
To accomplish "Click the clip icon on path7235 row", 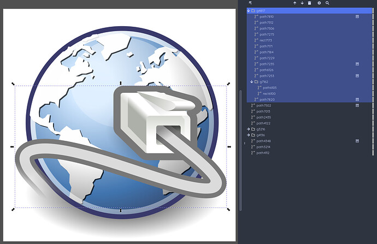I will tap(357, 64).
